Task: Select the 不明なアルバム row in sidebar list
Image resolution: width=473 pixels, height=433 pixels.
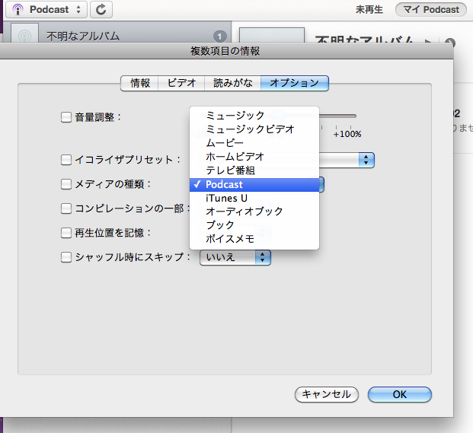Action: click(117, 32)
